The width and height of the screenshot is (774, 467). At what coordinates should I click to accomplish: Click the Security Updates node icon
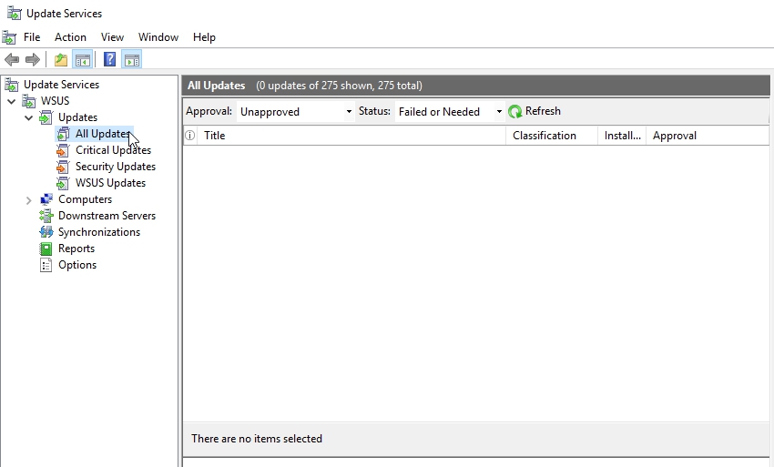click(x=63, y=167)
